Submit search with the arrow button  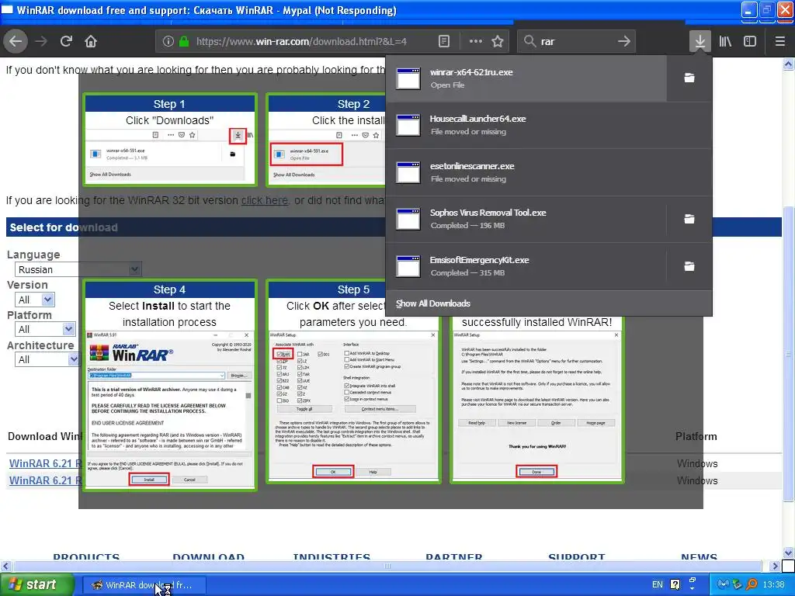624,42
